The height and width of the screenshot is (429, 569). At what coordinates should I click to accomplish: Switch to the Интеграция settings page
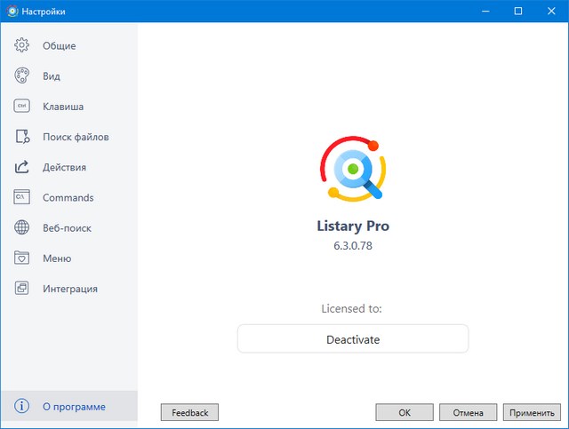(x=69, y=289)
